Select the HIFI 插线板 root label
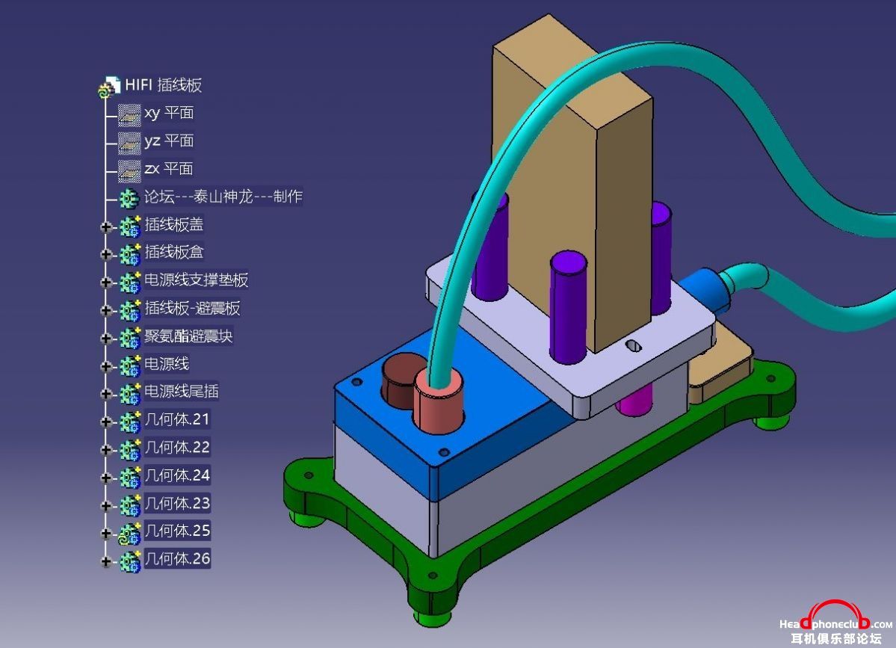896x648 pixels. pos(164,85)
